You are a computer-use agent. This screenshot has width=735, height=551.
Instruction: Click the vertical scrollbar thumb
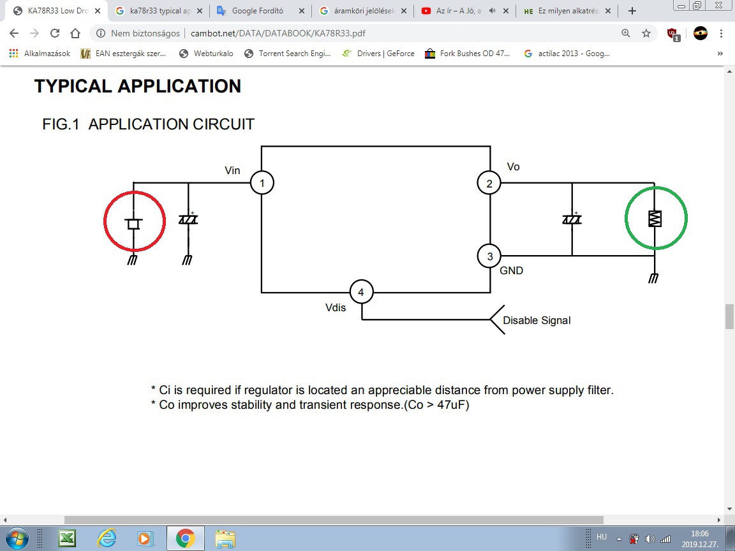[729, 317]
